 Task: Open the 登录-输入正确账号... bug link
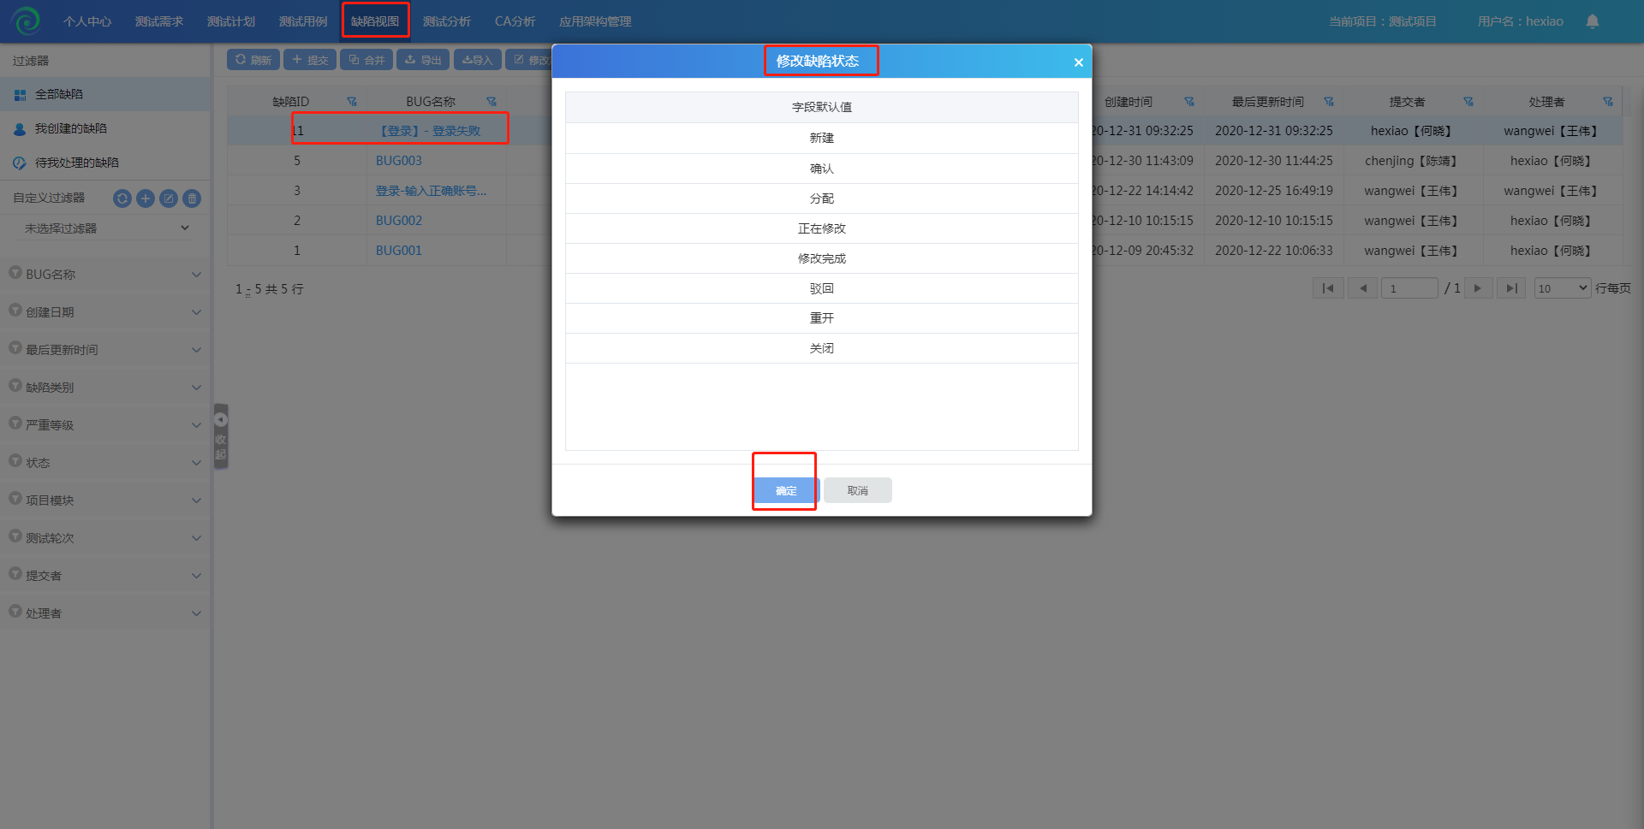[x=431, y=191]
